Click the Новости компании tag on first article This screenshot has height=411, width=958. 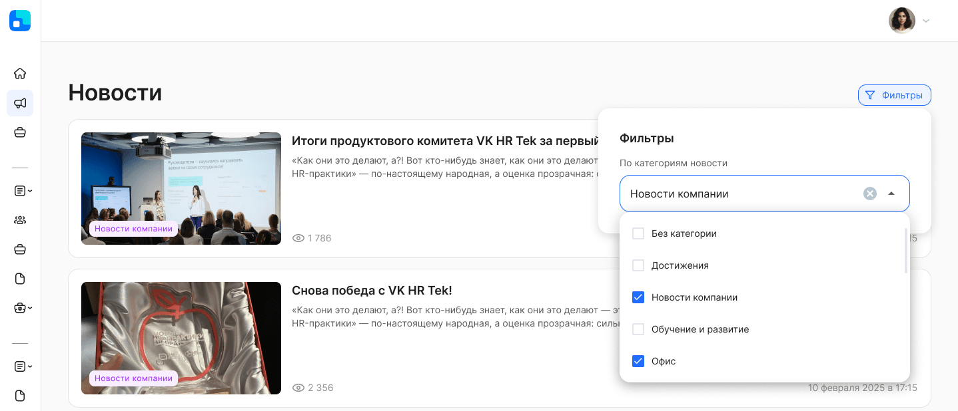click(133, 228)
